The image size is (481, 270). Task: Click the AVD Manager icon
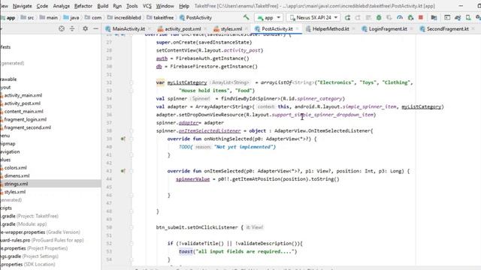point(468,18)
